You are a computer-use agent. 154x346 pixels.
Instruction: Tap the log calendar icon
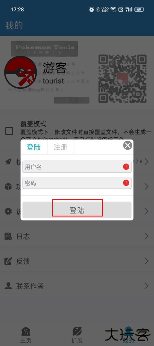pyautogui.click(x=8, y=236)
